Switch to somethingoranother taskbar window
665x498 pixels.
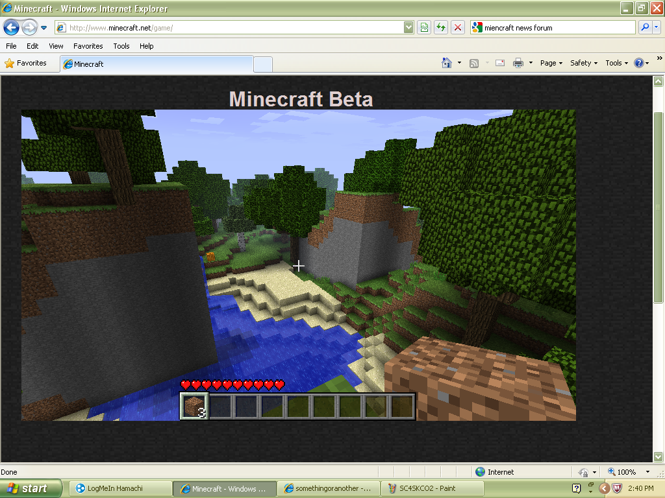tap(328, 488)
